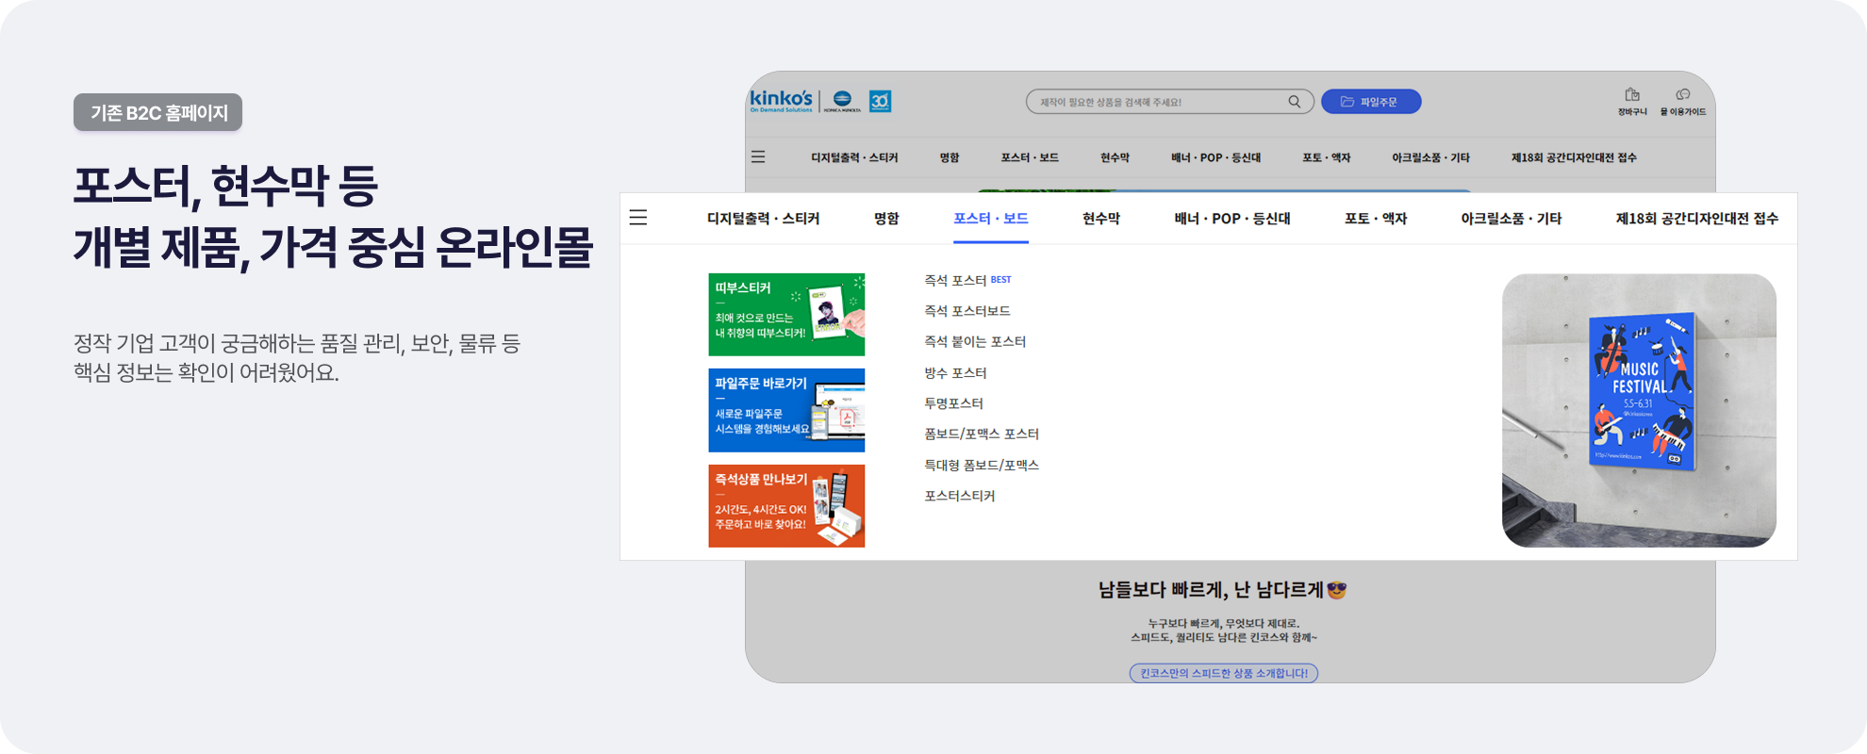Click the 파일주문 button
Viewport: 1867px width, 754px height.
point(1370,102)
